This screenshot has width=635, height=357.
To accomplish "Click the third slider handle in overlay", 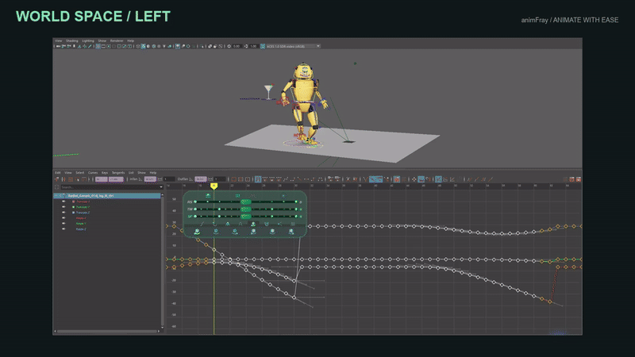I will coord(245,216).
